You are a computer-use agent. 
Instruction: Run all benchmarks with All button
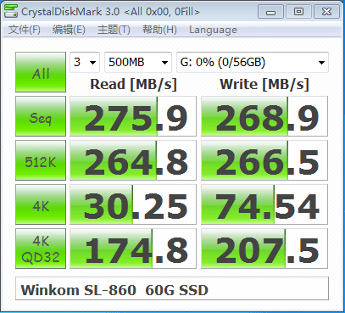click(x=41, y=72)
